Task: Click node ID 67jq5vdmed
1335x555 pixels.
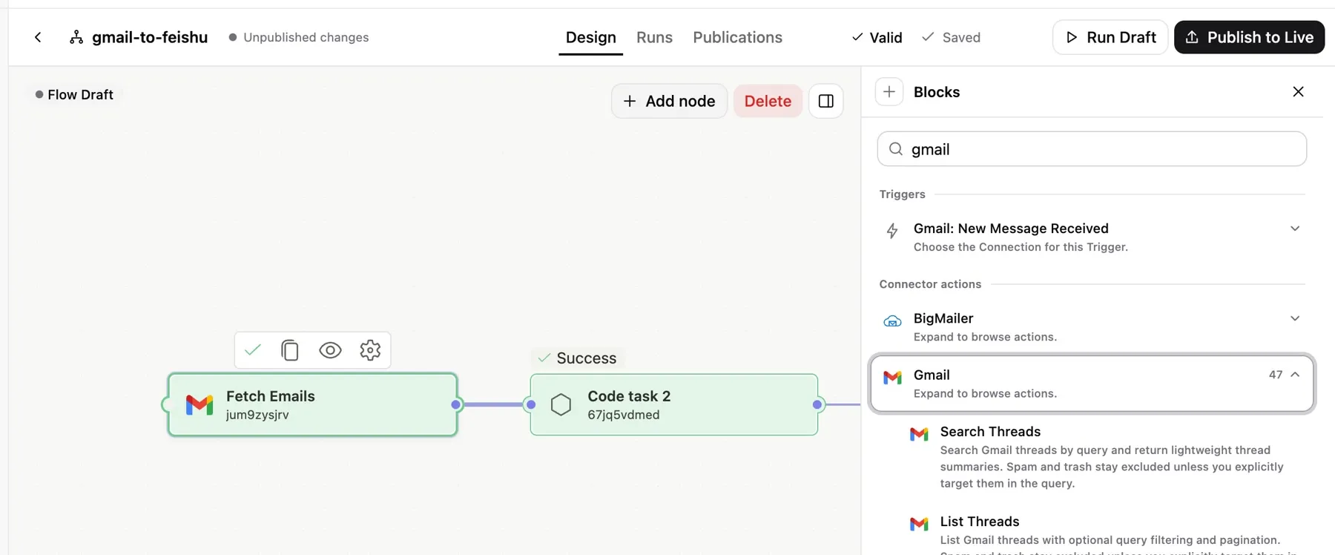Action: coord(623,415)
